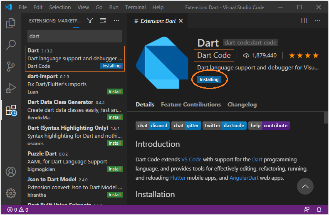This screenshot has height=215, width=329.
Task: Open the Go menu
Action: [99, 7]
